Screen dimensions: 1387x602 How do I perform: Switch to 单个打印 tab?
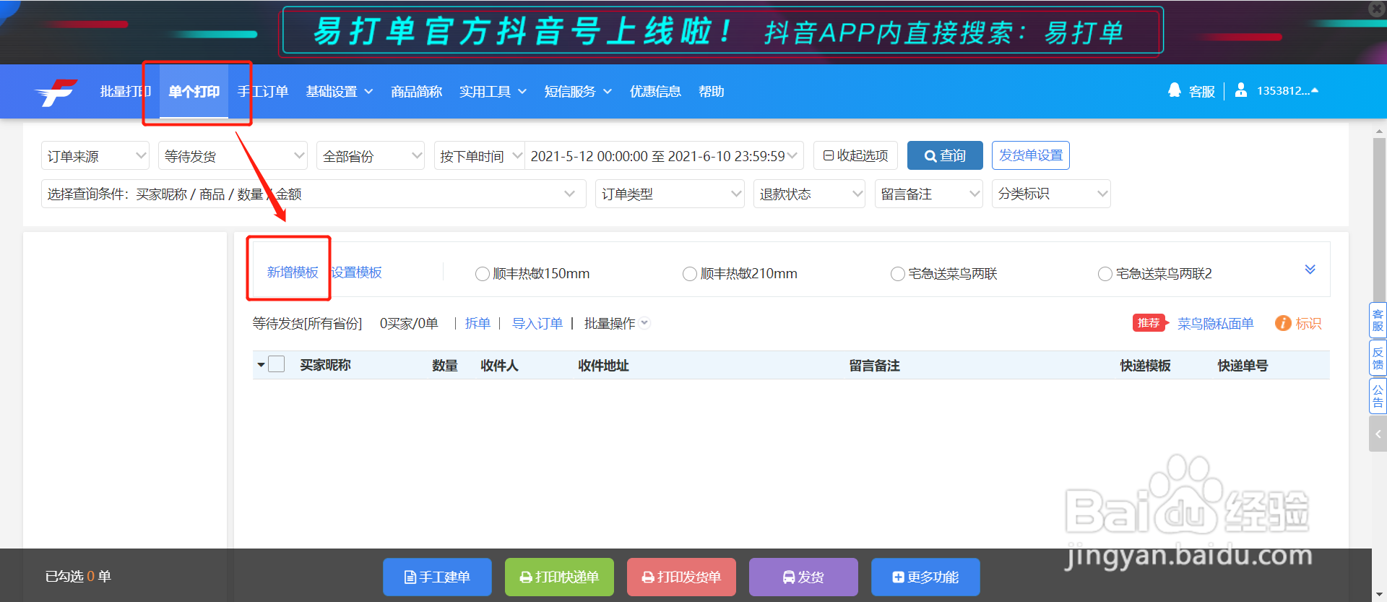(x=194, y=91)
